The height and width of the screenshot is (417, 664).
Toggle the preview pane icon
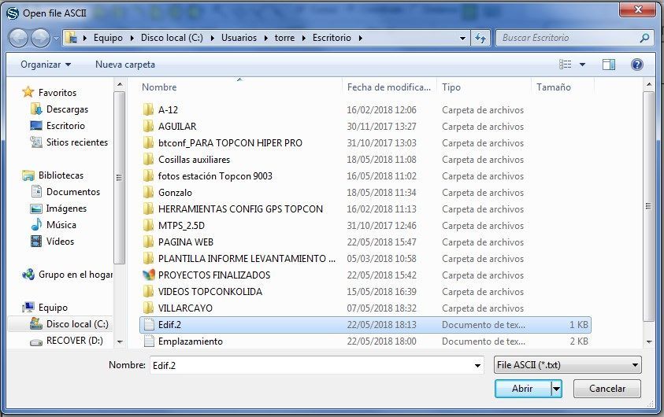coord(609,65)
